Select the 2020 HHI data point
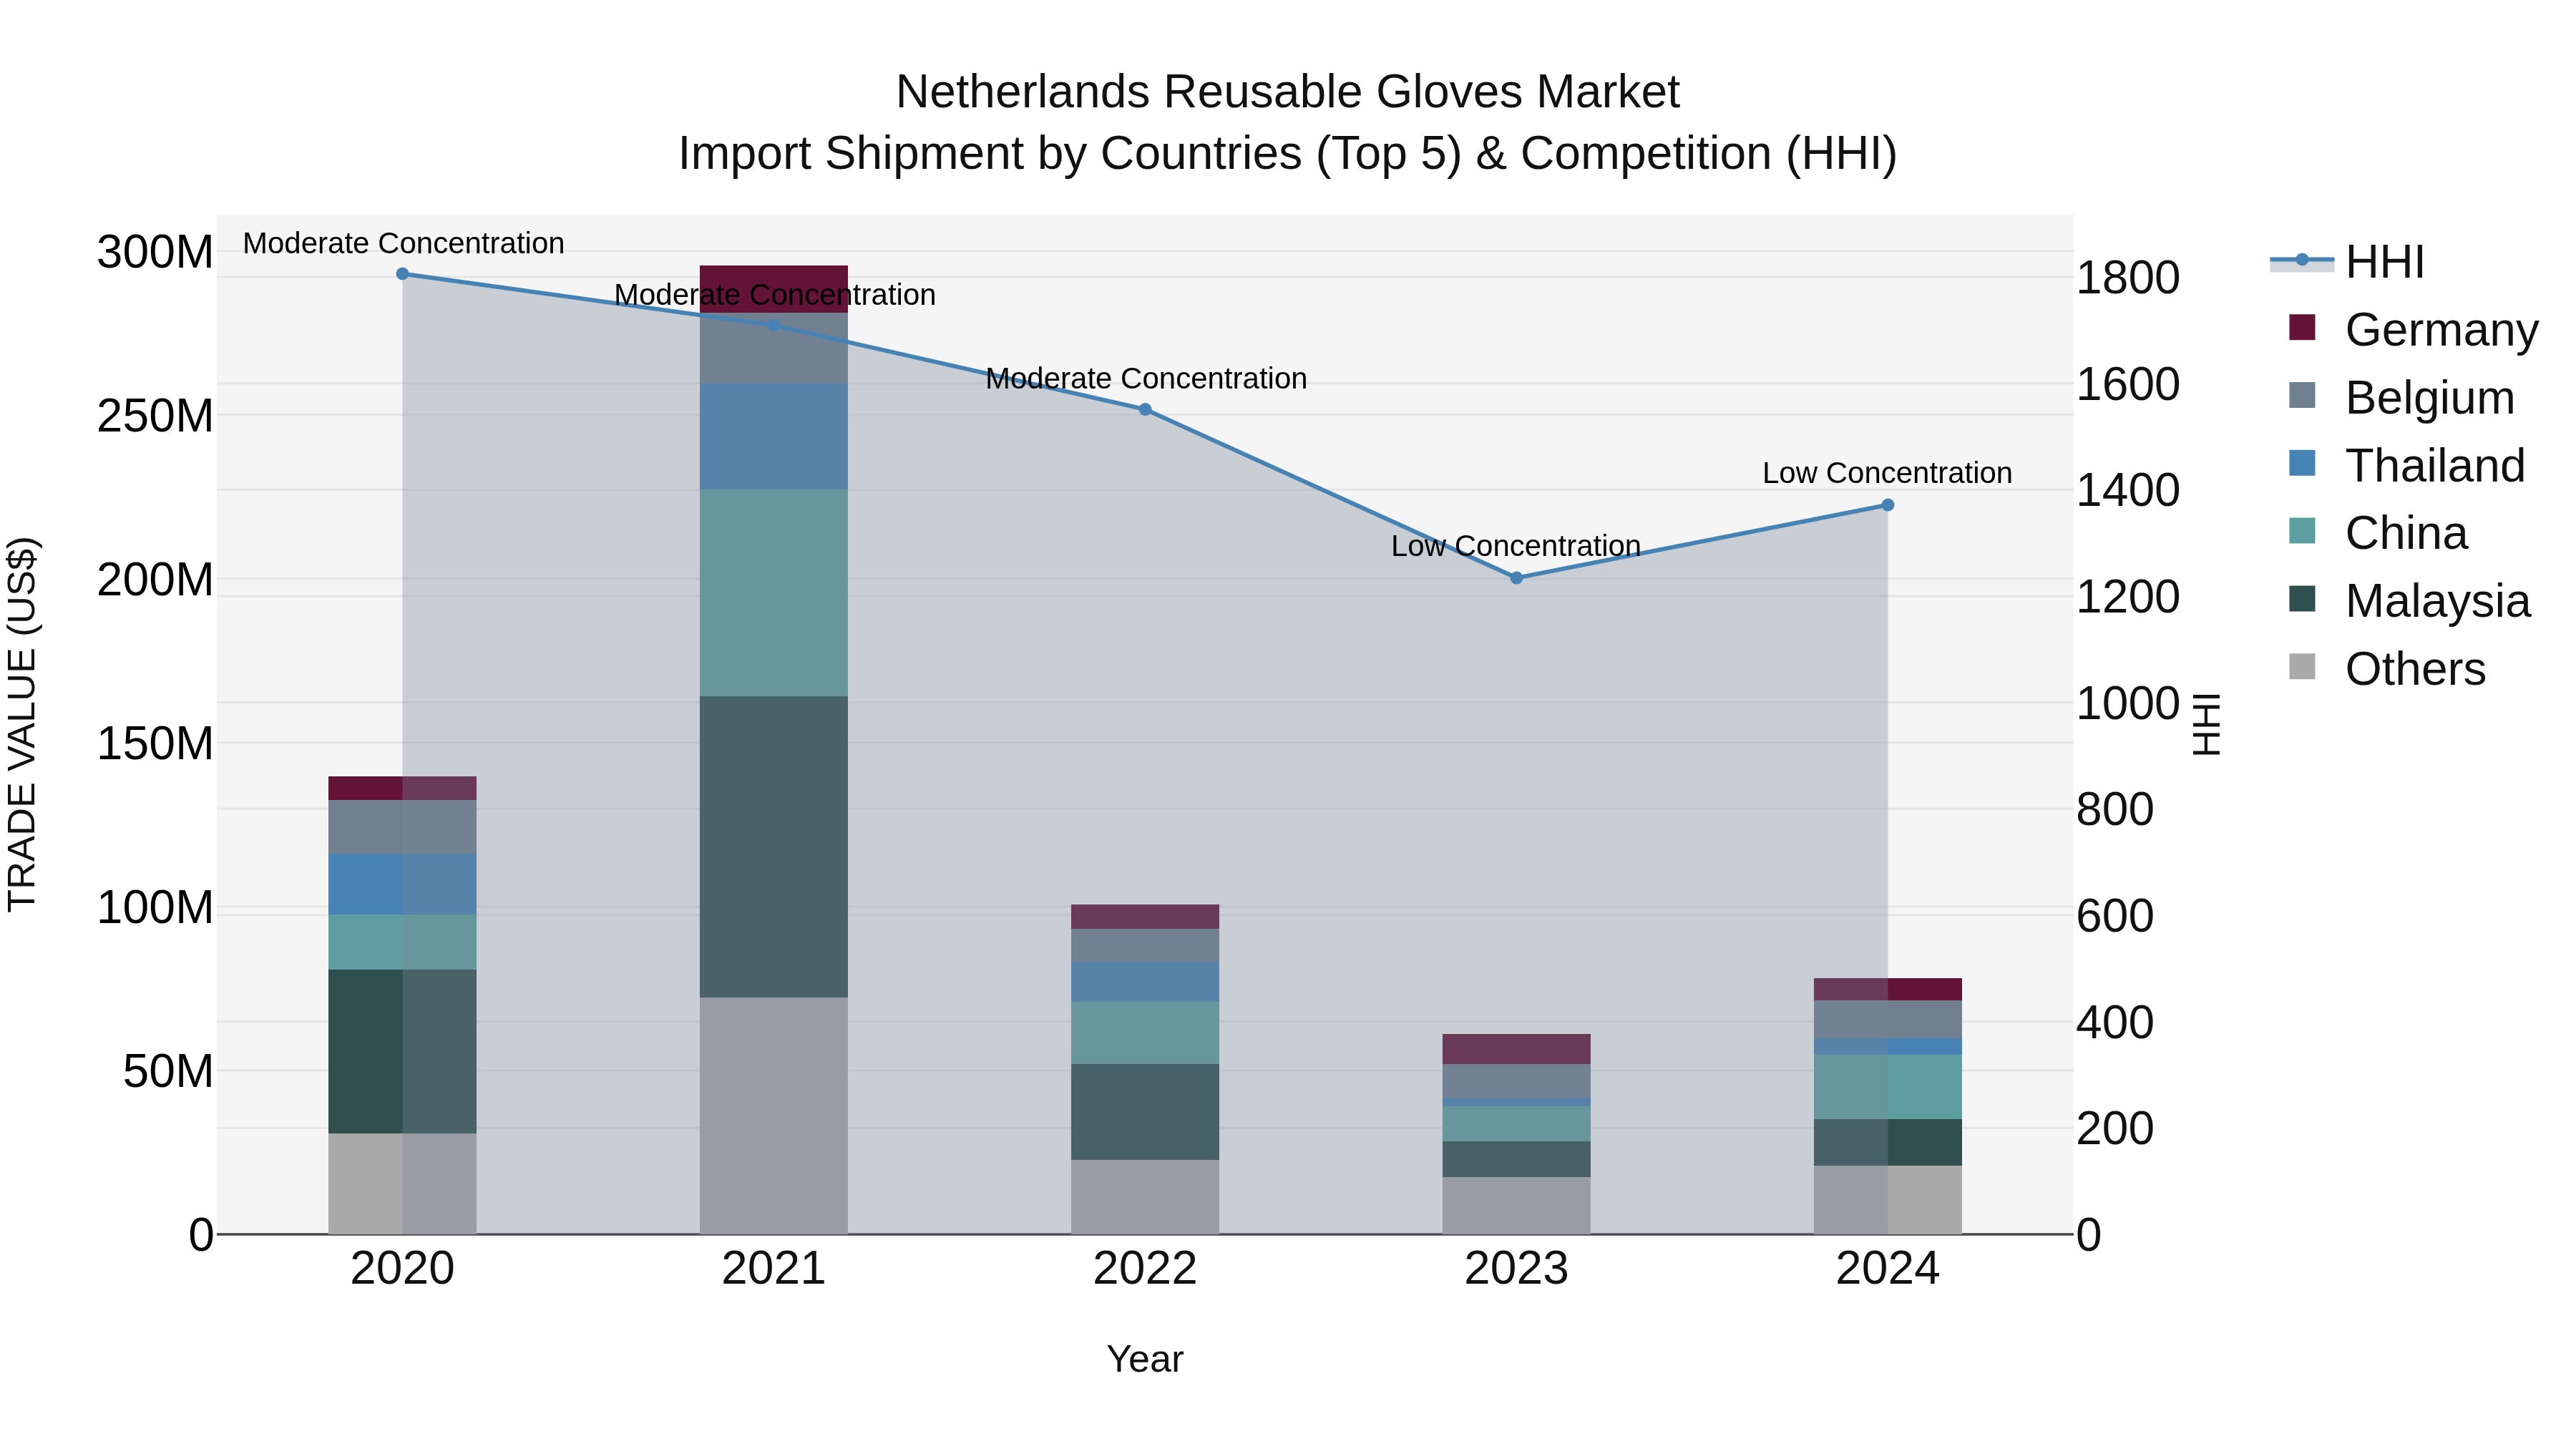 [x=403, y=274]
